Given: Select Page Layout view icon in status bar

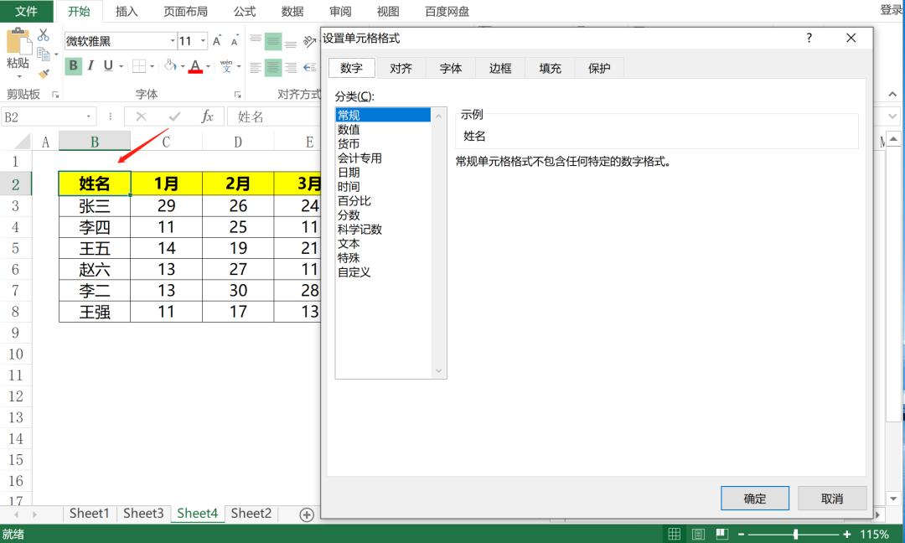Looking at the screenshot, I should tap(698, 534).
